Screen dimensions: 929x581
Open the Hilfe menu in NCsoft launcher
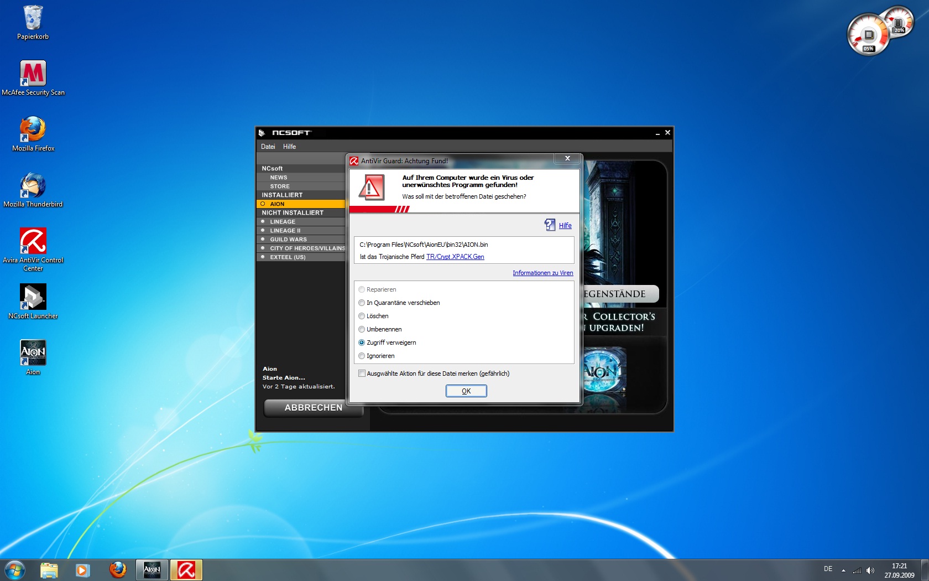click(x=289, y=147)
